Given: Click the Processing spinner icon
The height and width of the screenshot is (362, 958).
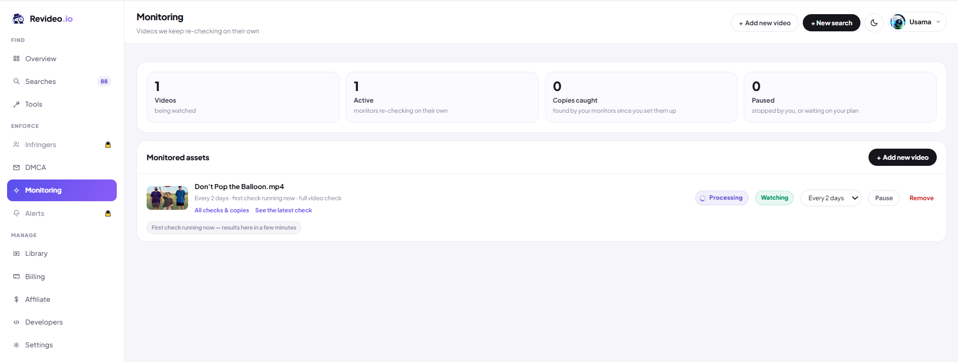Looking at the screenshot, I should pos(702,198).
